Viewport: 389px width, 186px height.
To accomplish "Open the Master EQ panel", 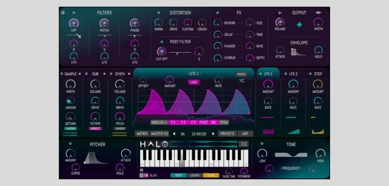I will point(159,134).
